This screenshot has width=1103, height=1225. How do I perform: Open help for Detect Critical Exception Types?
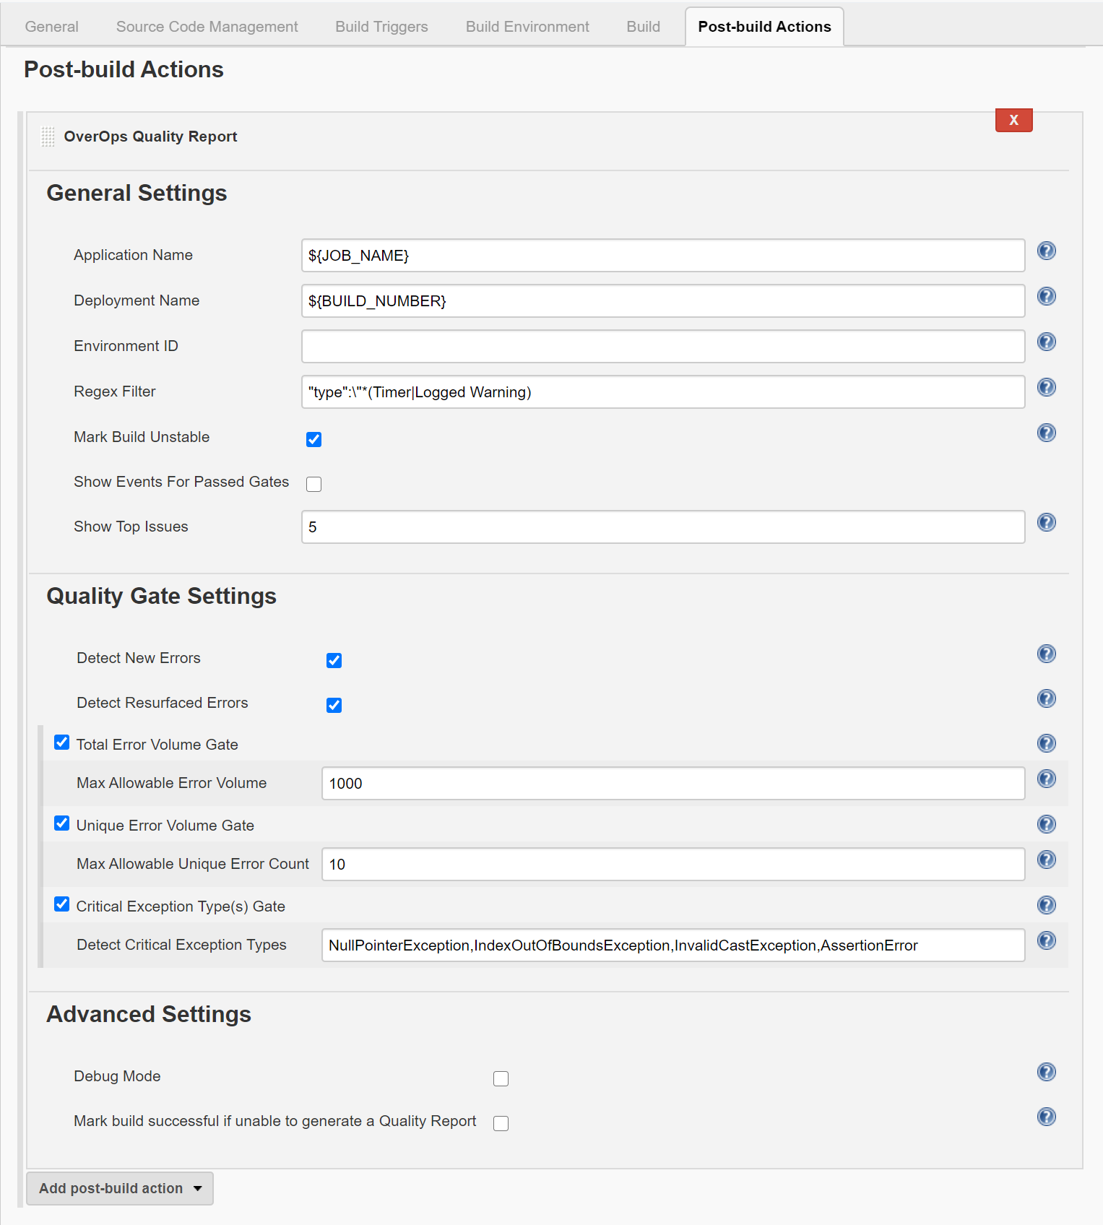[1046, 940]
